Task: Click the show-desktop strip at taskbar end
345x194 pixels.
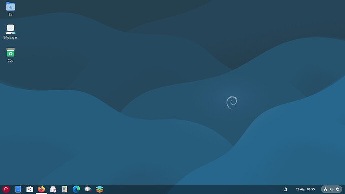Action: coord(344,189)
